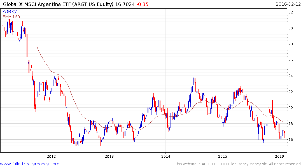Click the 2012 x-axis label
Screen dimensions: 301x168
tap(51, 156)
